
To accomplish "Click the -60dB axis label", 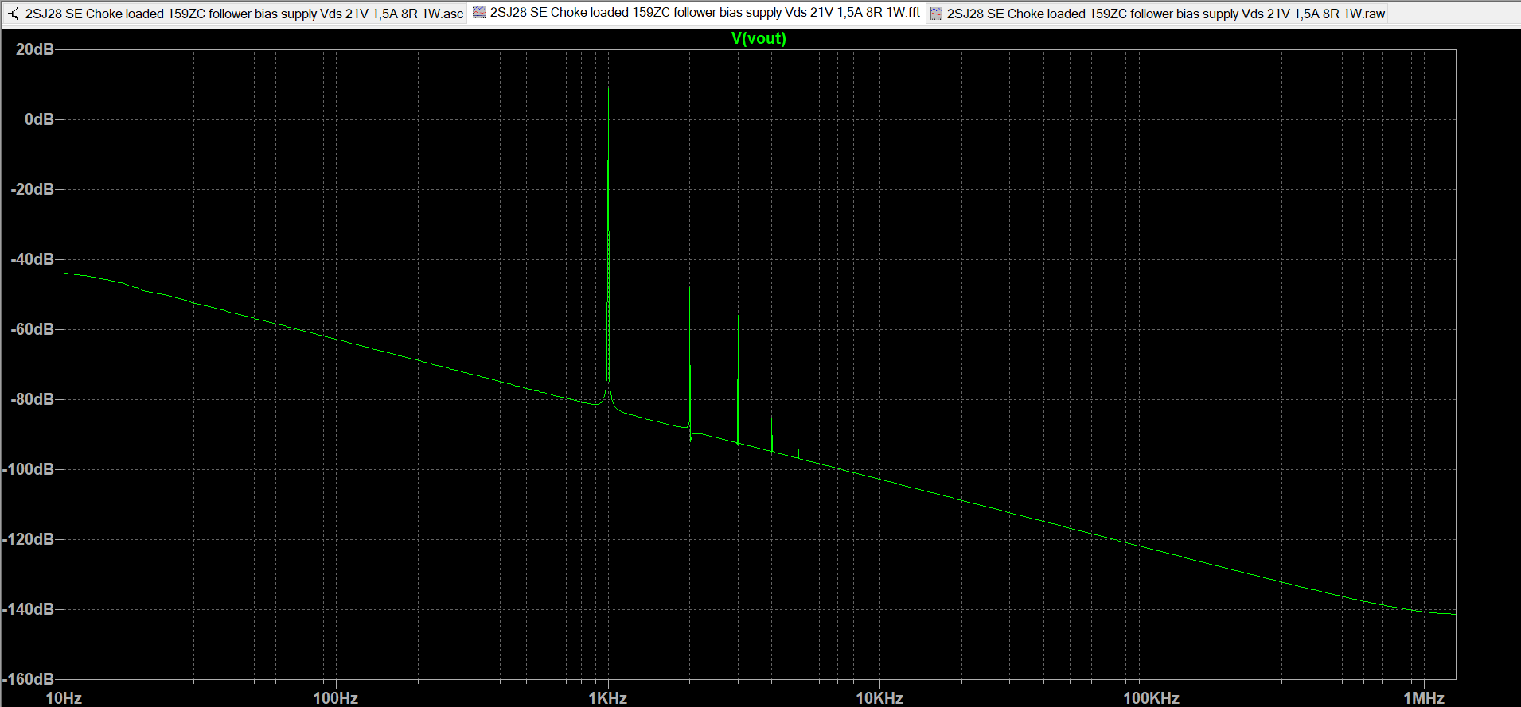I will [32, 329].
